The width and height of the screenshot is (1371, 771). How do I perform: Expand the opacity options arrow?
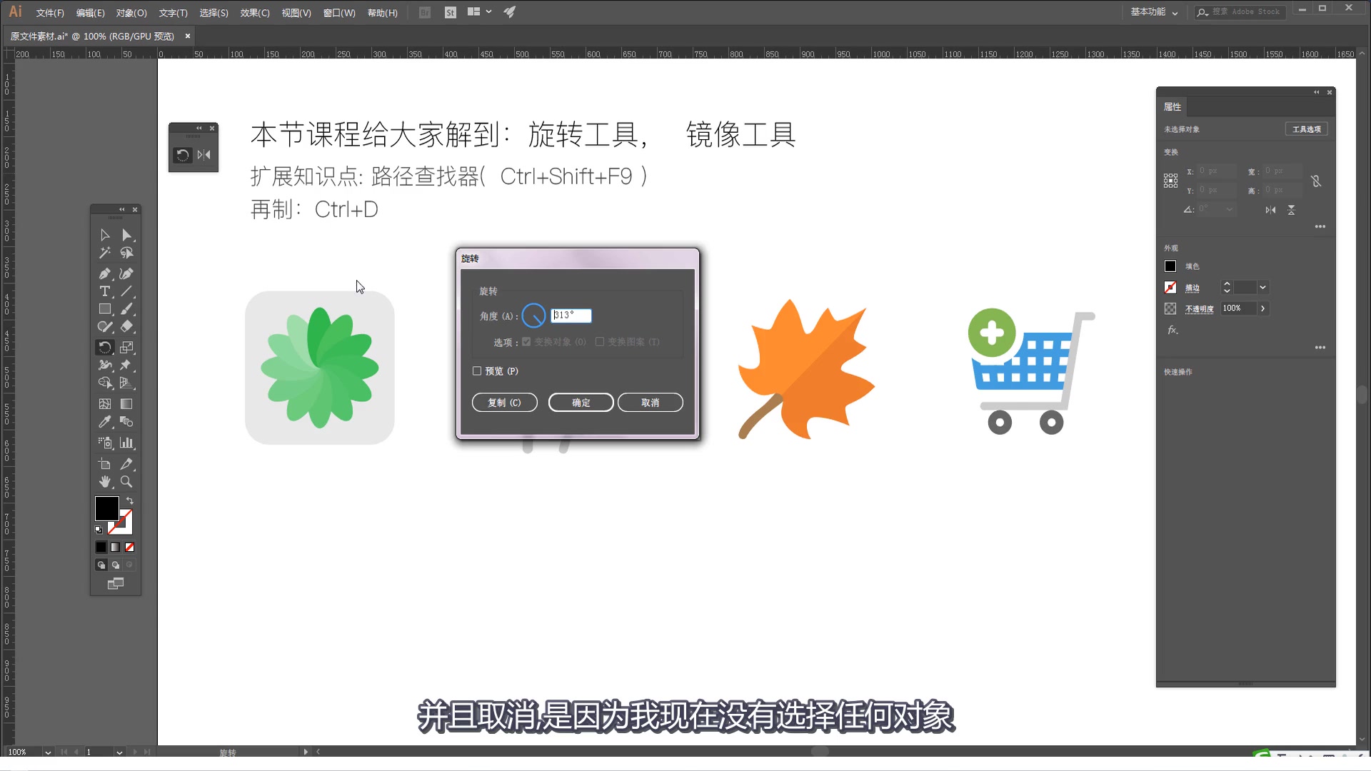1262,308
